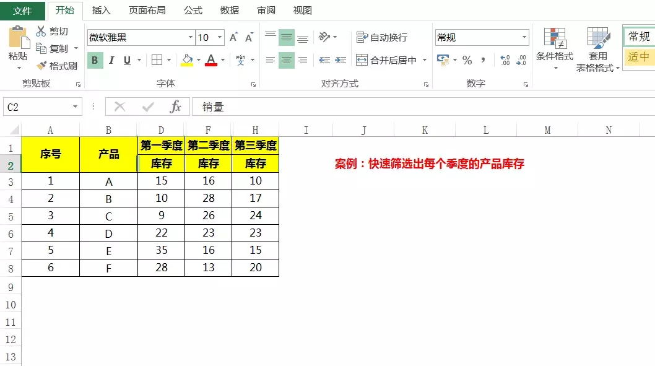Screen dimensions: 655x366
Task: Select the Format Painter brush
Action: [41, 66]
